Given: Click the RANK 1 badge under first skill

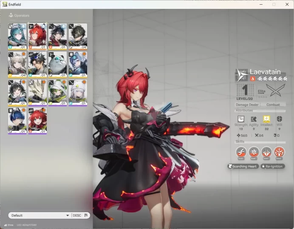Looking at the screenshot, I should click(x=241, y=158).
